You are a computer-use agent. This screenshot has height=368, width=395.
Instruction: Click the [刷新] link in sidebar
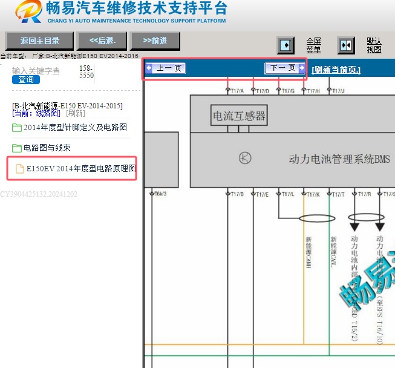pyautogui.click(x=76, y=113)
